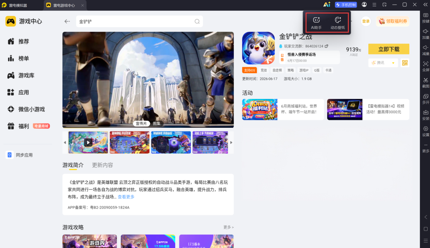Play the first video thumbnail
This screenshot has width=430, height=248.
pyautogui.click(x=88, y=142)
